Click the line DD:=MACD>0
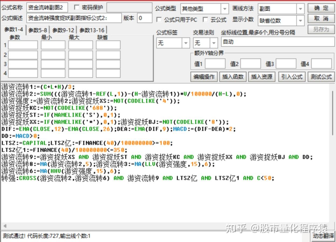The image size is (336, 242). click(20, 136)
